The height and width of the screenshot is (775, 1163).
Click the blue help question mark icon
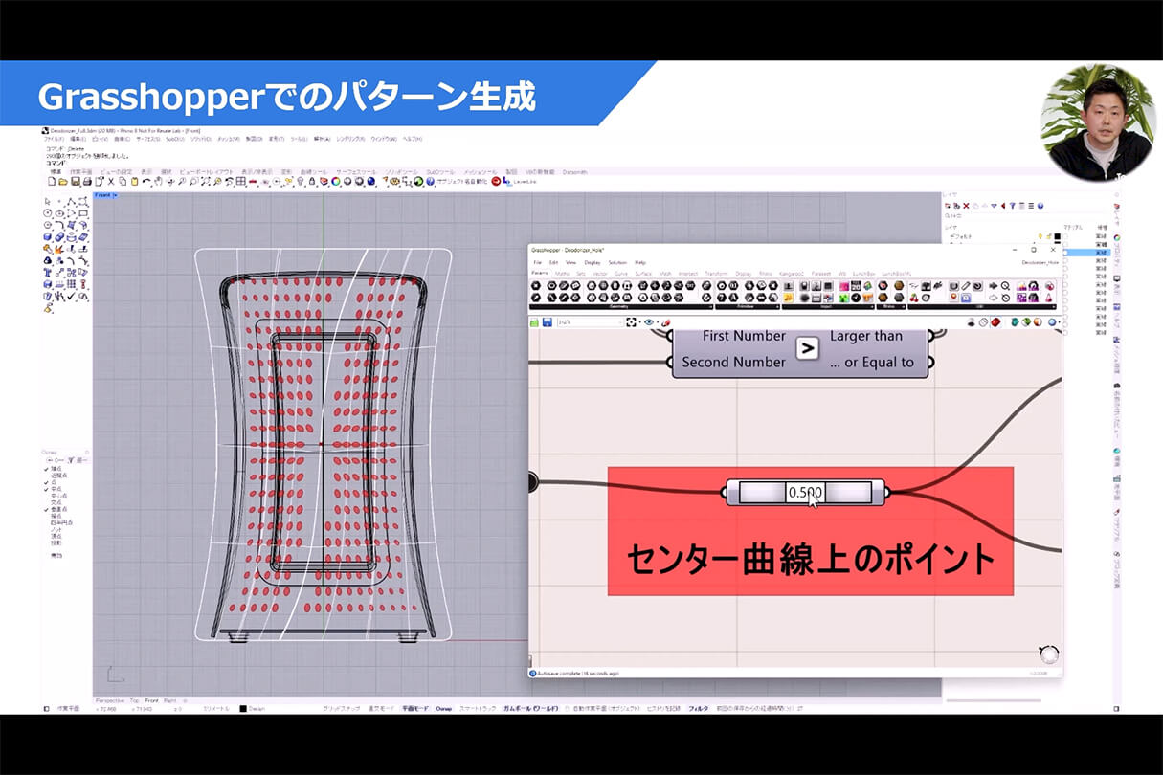pos(431,180)
